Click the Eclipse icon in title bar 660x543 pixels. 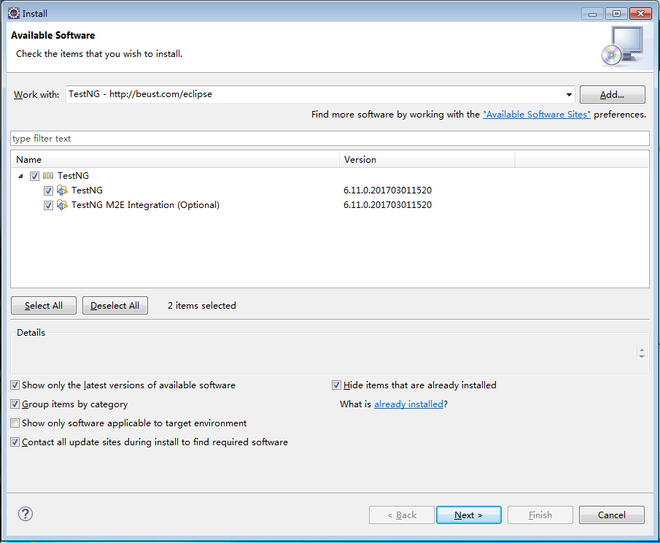pos(13,13)
